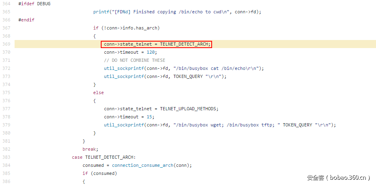This screenshot has width=376, height=185.
Task: Click the has_arch if condition
Action: point(126,28)
